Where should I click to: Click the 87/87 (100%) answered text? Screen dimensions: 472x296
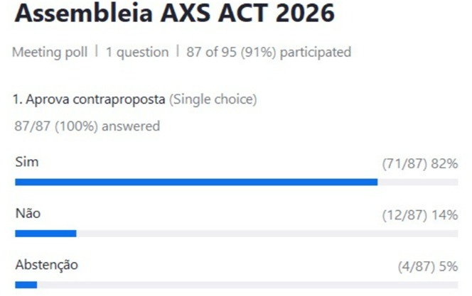tap(87, 126)
